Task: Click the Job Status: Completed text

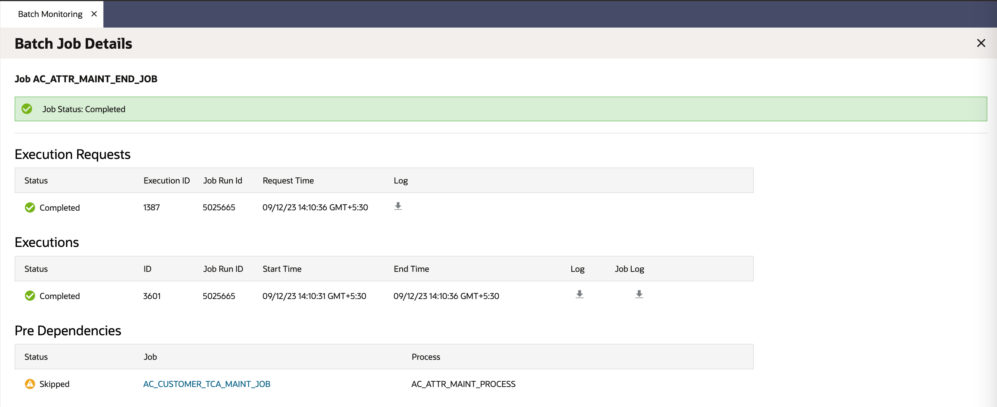Action: point(84,109)
